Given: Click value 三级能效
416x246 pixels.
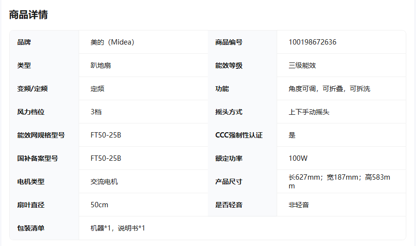Looking at the screenshot, I should [302, 65].
